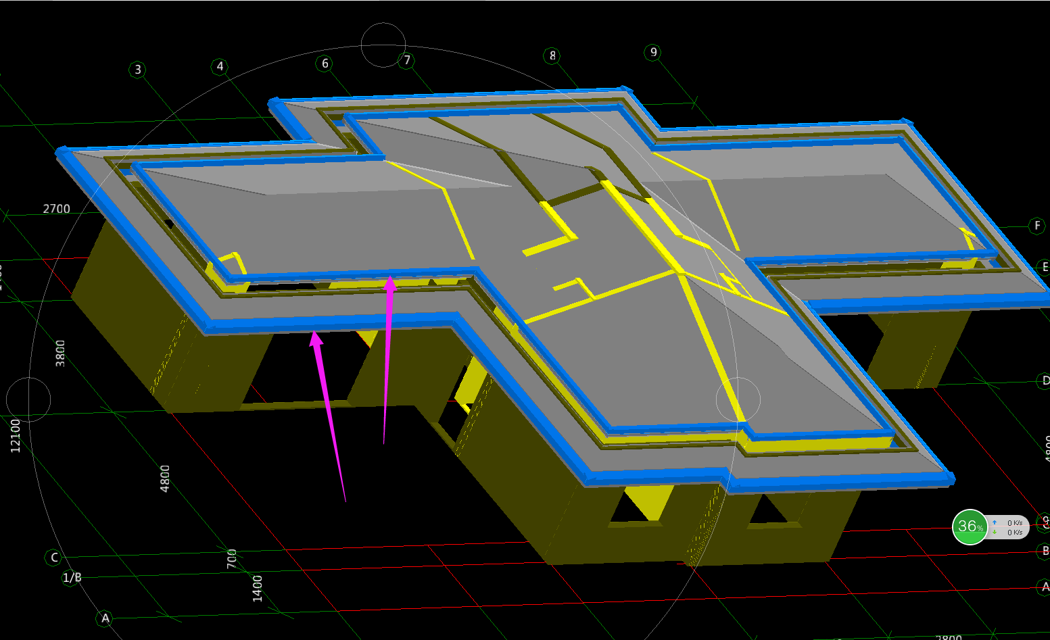The height and width of the screenshot is (640, 1050).
Task: Select the axis bubble labeled 6
Action: [325, 64]
